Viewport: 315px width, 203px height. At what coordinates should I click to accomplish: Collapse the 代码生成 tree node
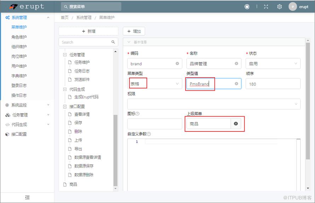click(65, 89)
